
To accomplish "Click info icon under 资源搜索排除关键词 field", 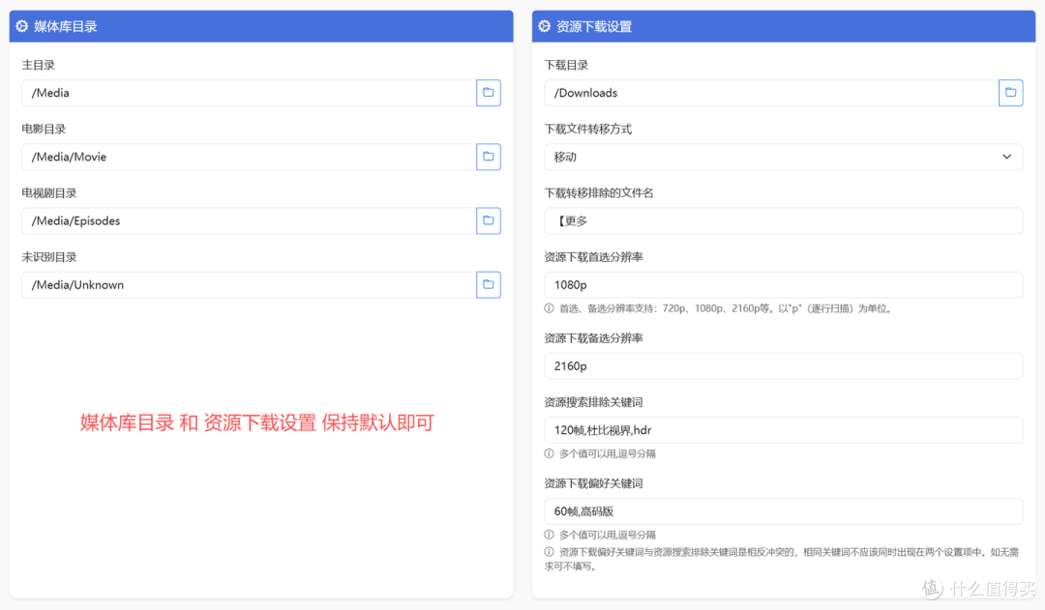I will (x=550, y=453).
